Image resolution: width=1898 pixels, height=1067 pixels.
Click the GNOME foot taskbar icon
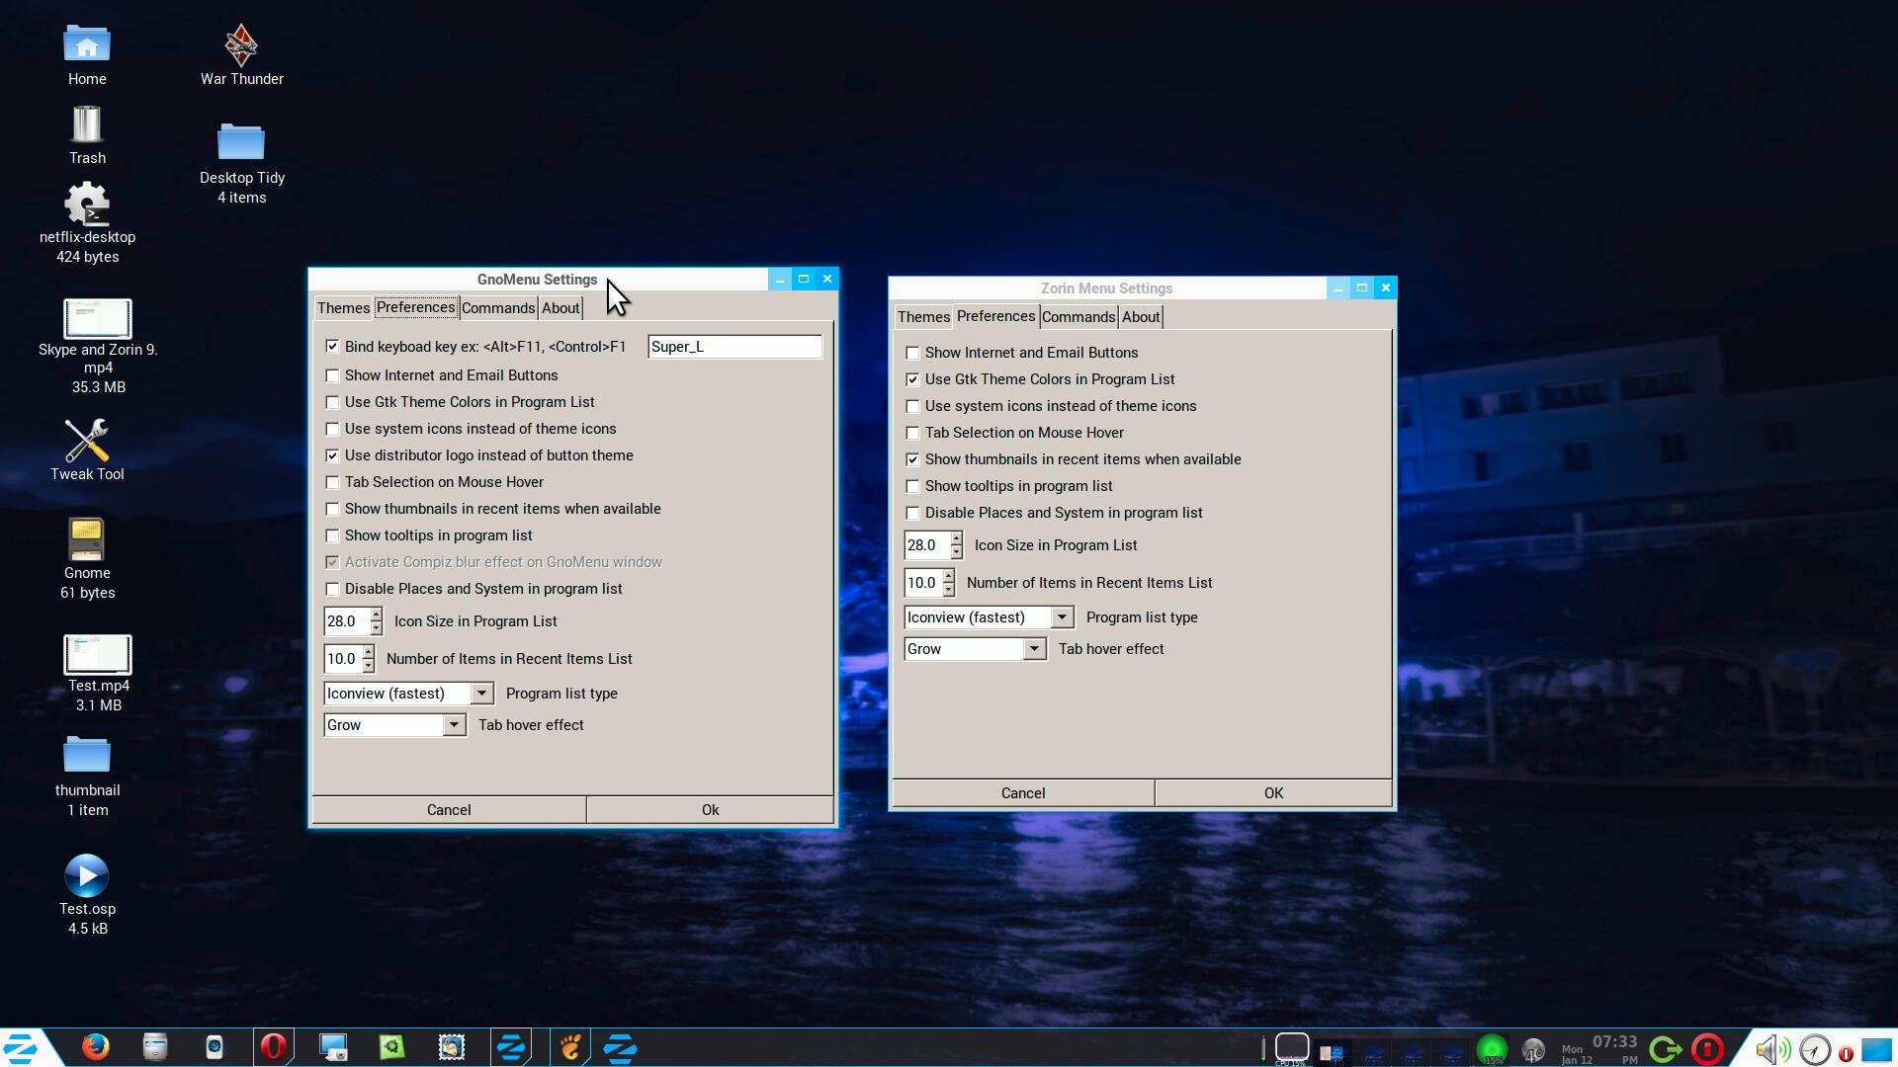click(570, 1047)
